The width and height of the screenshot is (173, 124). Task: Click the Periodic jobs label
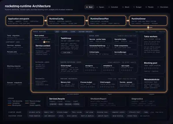tap(12, 52)
